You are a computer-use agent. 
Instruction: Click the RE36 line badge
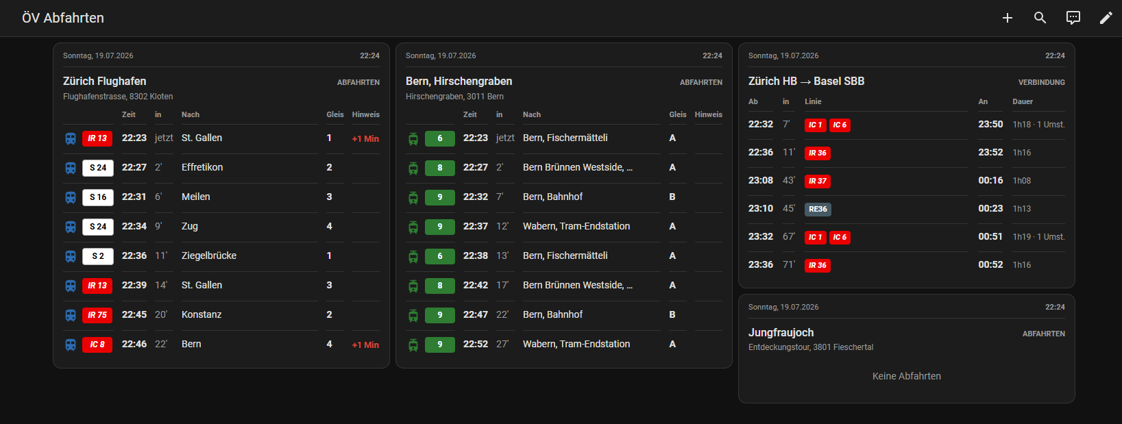coord(818,209)
